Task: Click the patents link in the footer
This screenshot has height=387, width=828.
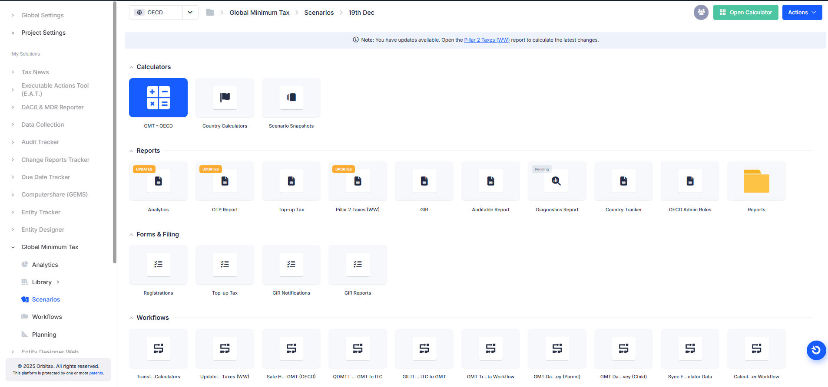Action: [x=96, y=373]
